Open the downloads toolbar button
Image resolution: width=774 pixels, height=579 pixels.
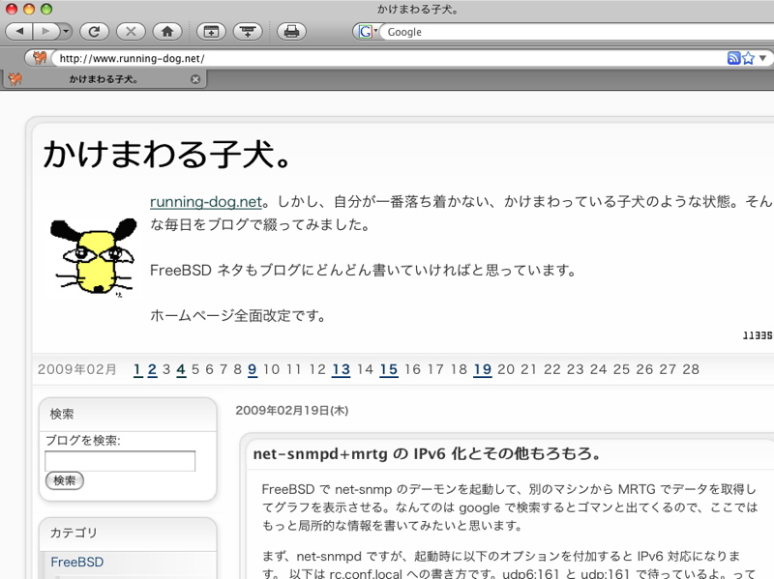tap(248, 32)
